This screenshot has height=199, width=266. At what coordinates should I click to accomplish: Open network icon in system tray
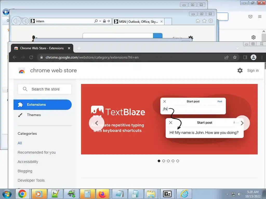coord(234,194)
